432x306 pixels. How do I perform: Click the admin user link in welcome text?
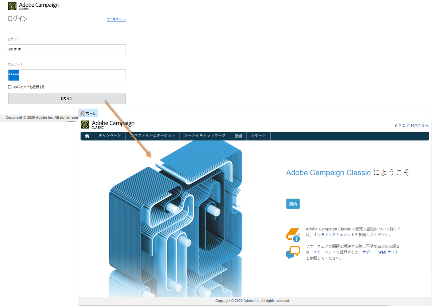point(415,125)
